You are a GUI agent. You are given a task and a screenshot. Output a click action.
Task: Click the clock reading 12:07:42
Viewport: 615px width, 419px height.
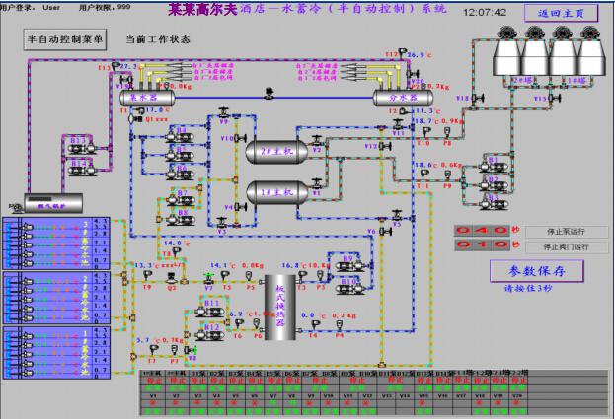[485, 13]
